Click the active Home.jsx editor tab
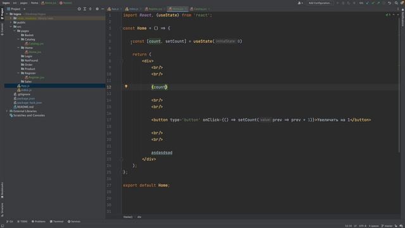 tap(177, 9)
